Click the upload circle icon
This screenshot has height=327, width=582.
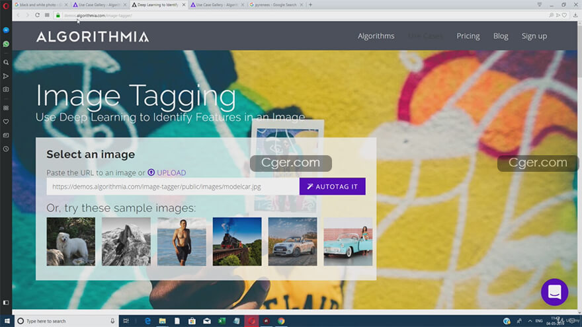[151, 172]
